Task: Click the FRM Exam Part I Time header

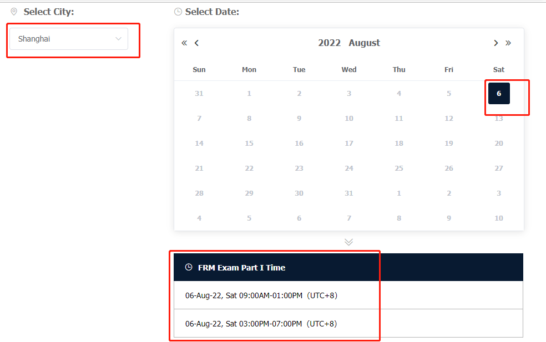Action: (241, 268)
